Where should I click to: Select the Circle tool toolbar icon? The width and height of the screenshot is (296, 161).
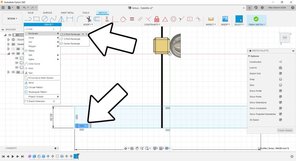click(x=45, y=19)
